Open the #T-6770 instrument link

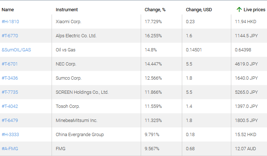click(x=10, y=36)
